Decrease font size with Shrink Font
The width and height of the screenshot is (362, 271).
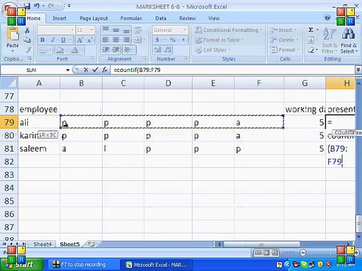coord(90,40)
